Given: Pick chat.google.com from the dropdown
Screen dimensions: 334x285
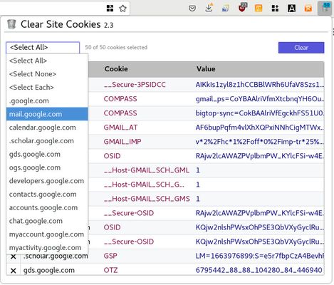Looking at the screenshot, I should (x=47, y=221).
